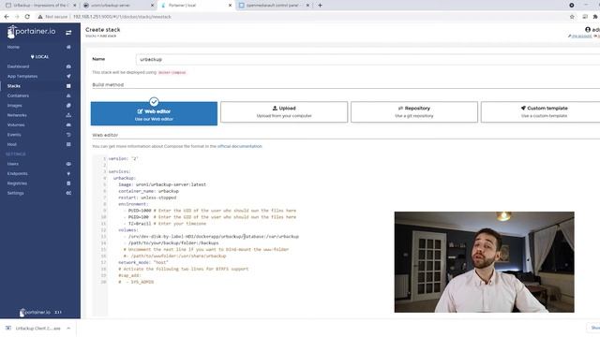Screen dimensions: 600x337
Task: Click the network_mode host line in editor
Action: tap(143, 262)
